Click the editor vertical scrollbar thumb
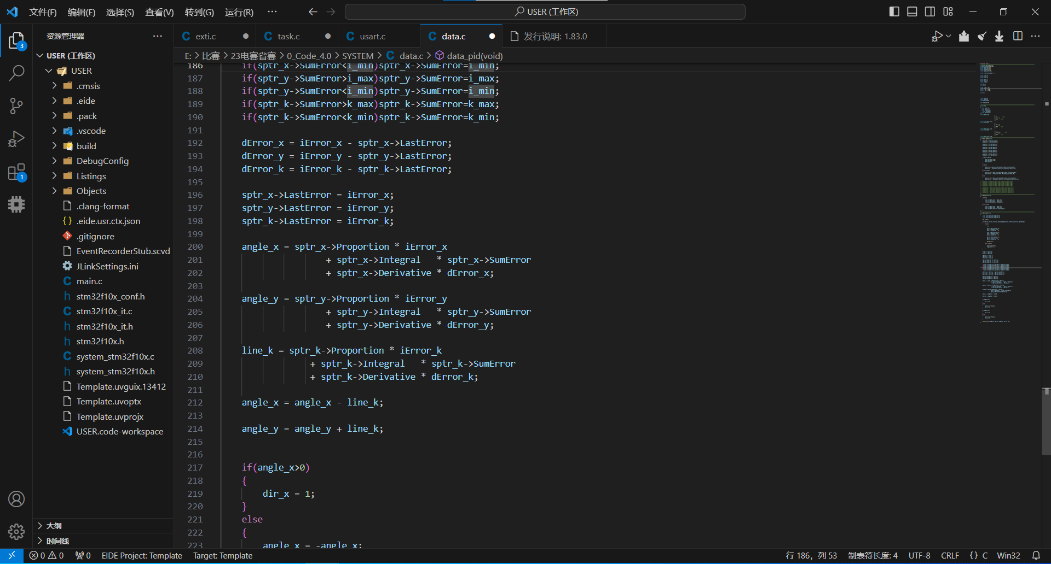Viewport: 1051px width, 564px height. tap(1046, 421)
